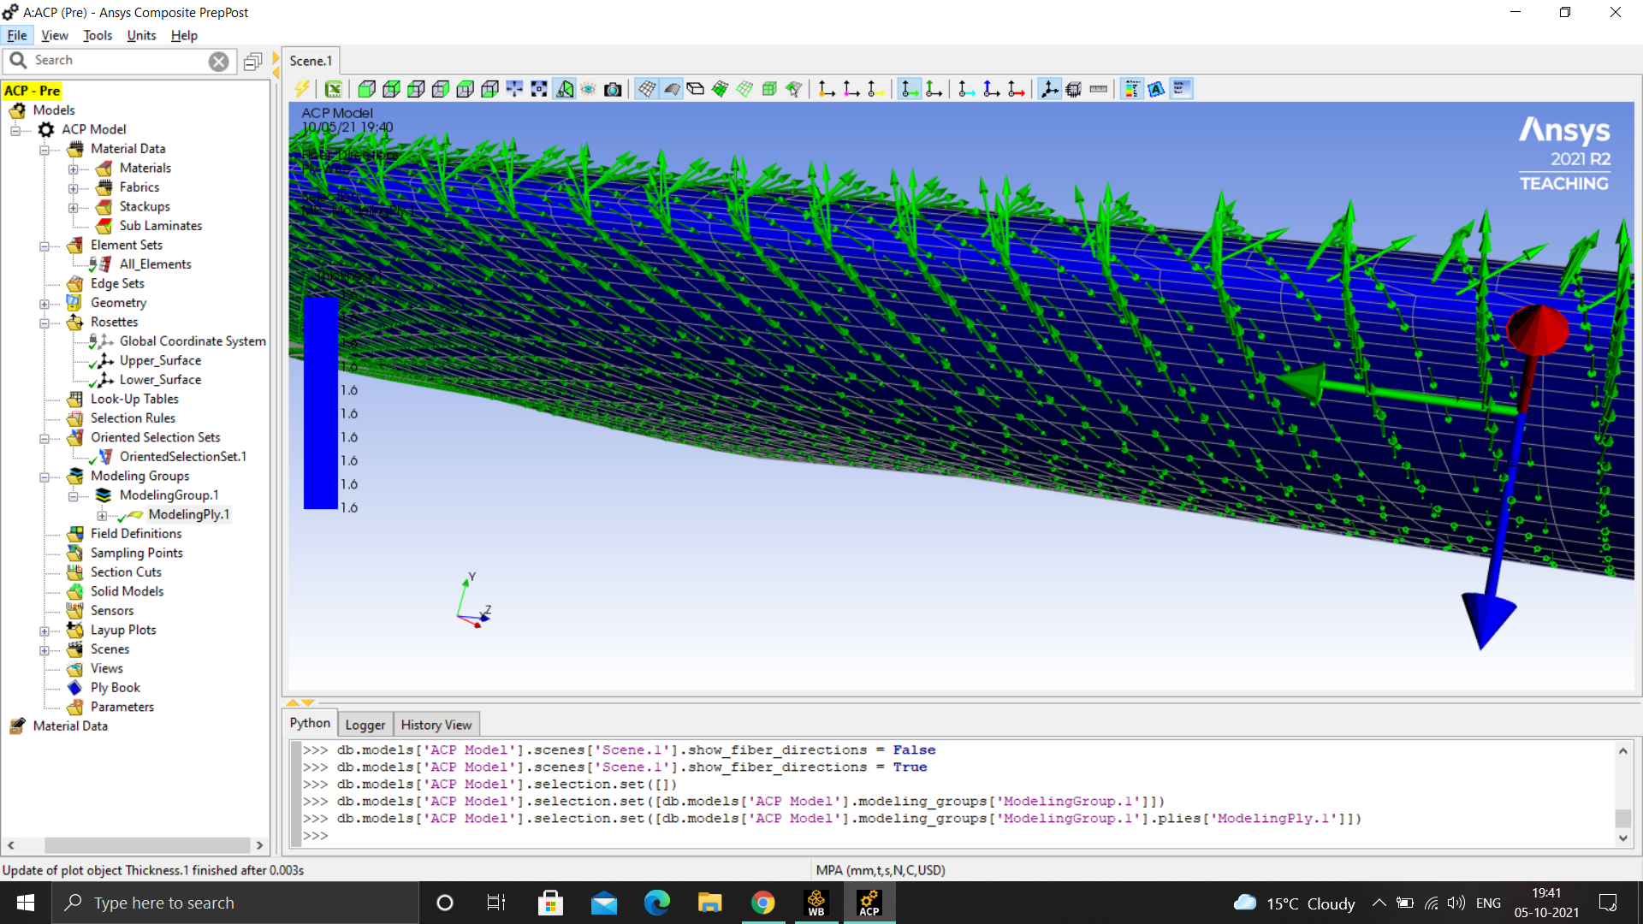The height and width of the screenshot is (924, 1643).
Task: Click the camera snapshot icon
Action: click(613, 89)
